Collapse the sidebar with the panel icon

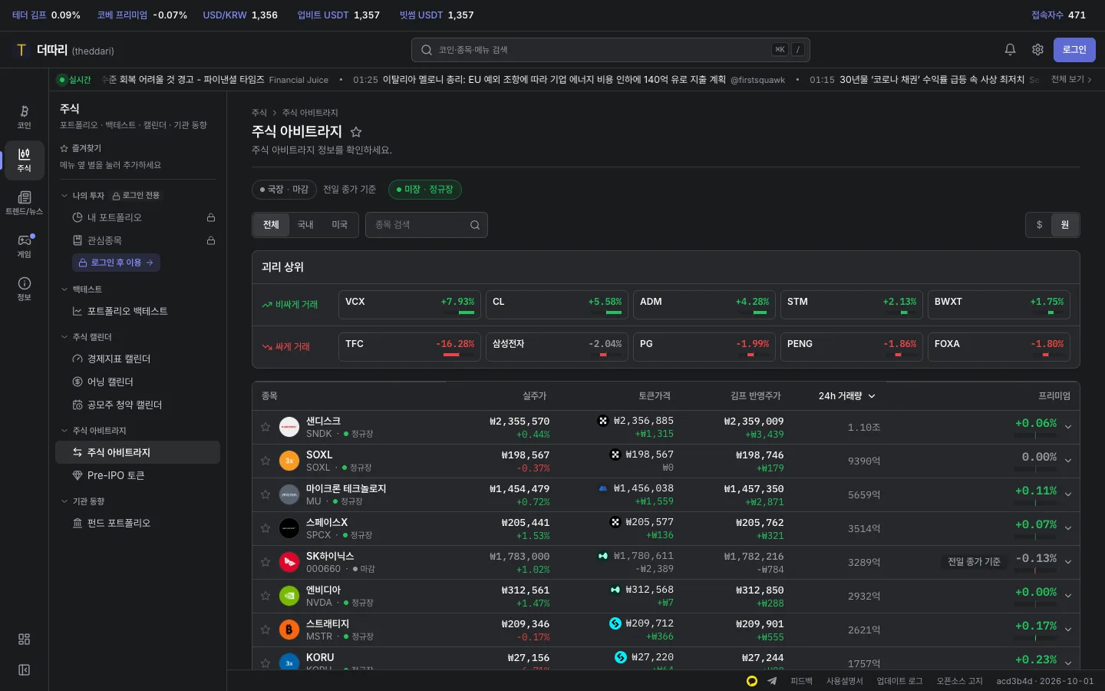(24, 670)
